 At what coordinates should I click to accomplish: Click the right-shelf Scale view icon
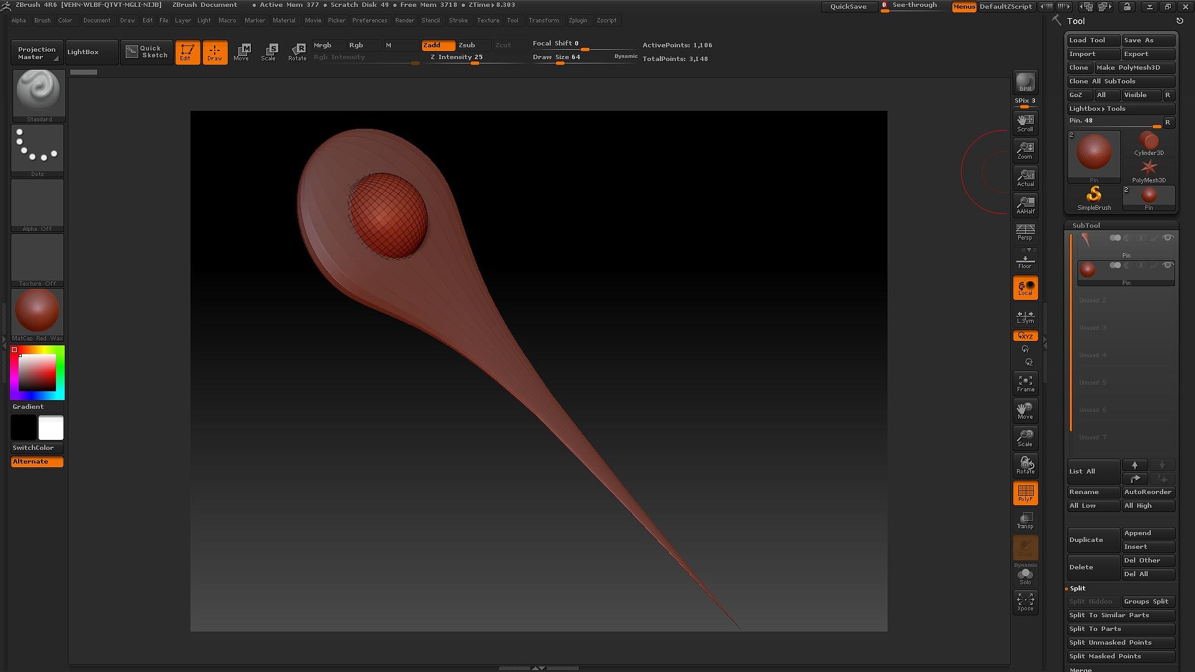(x=1025, y=438)
